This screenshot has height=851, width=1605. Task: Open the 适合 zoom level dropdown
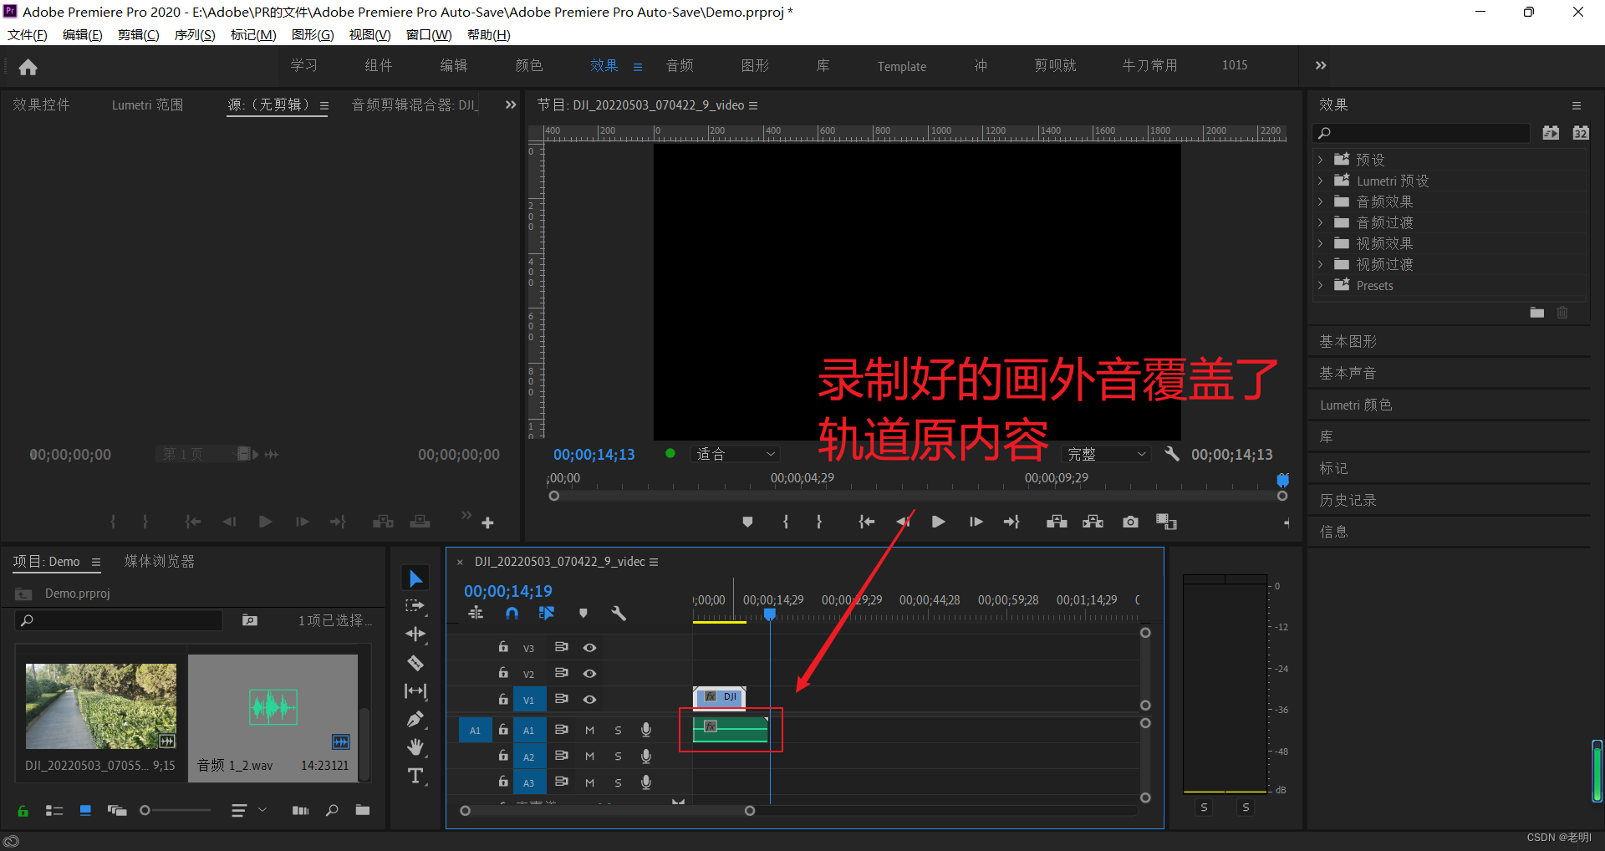736,454
